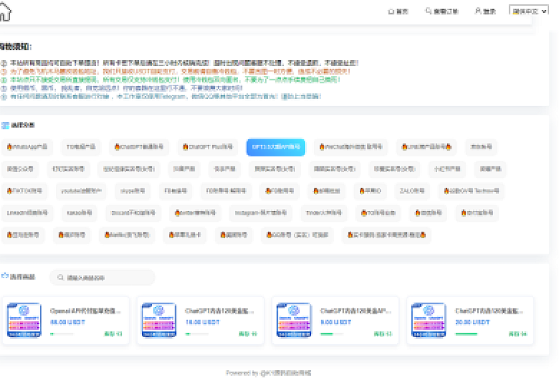Click the user icon for login

(x=478, y=11)
